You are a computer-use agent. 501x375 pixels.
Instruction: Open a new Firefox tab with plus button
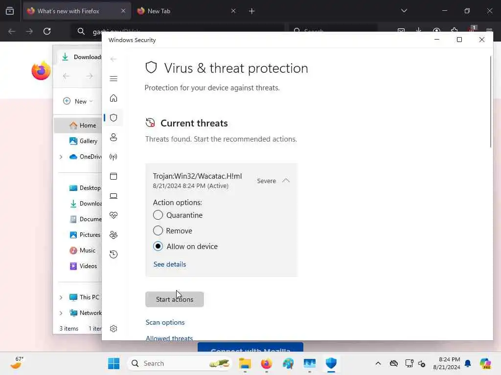pyautogui.click(x=251, y=11)
